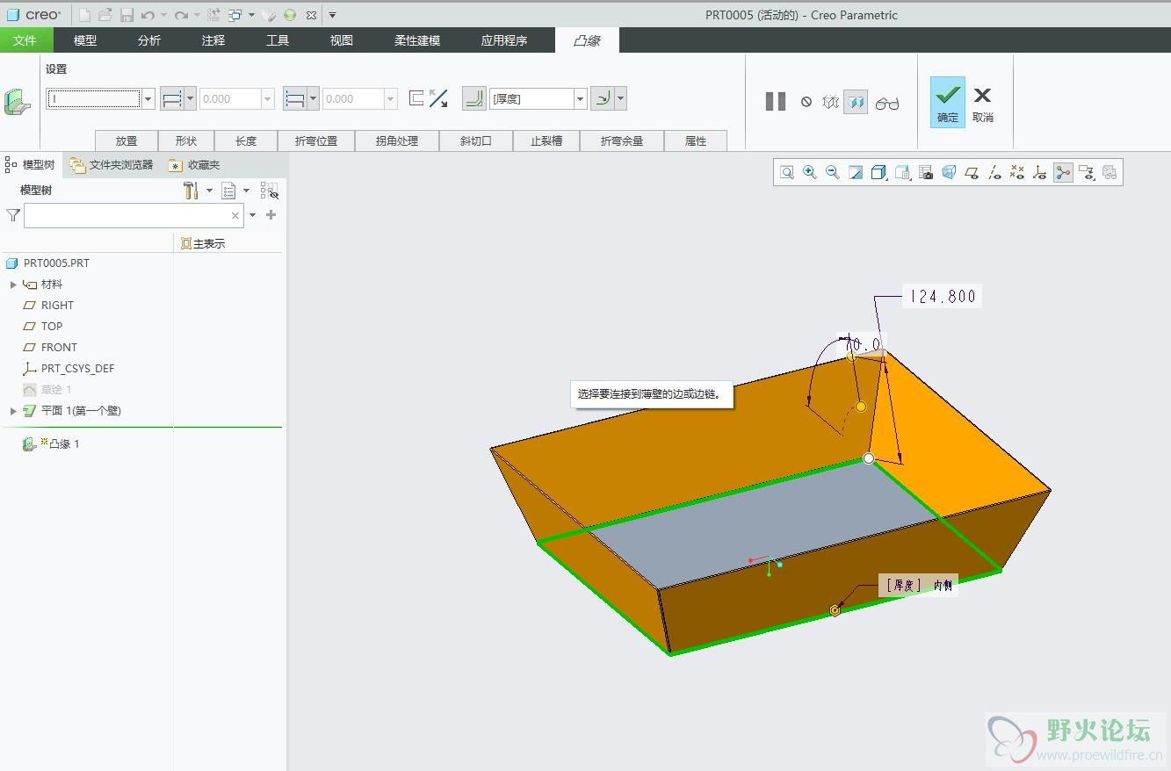
Task: Expand the 材料 tree node
Action: tap(13, 285)
